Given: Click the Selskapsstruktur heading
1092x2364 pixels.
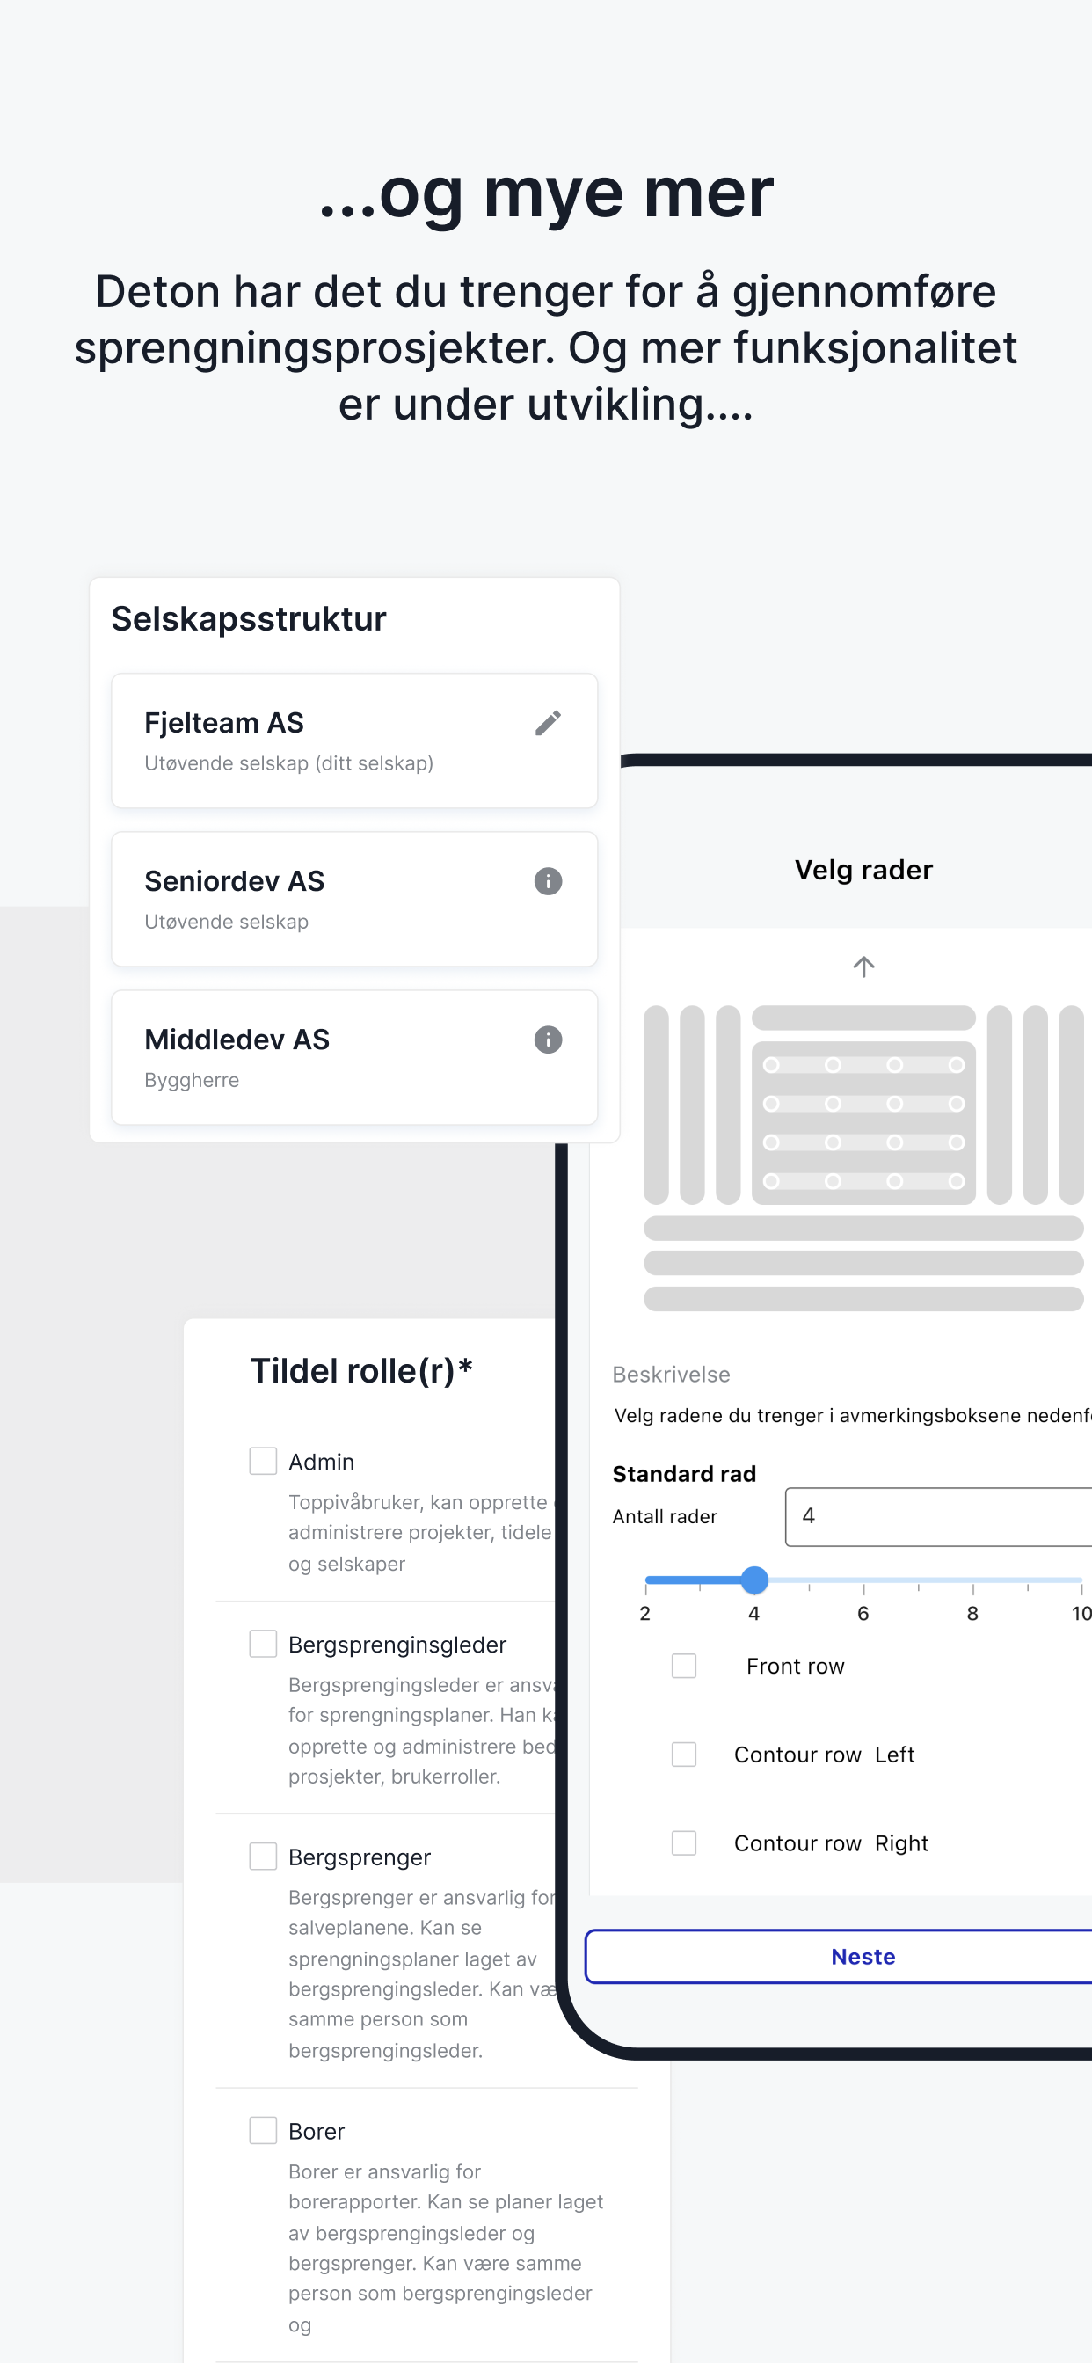Looking at the screenshot, I should (x=249, y=619).
